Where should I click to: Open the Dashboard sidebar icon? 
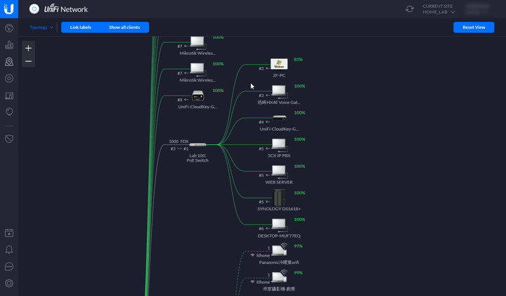pyautogui.click(x=9, y=28)
